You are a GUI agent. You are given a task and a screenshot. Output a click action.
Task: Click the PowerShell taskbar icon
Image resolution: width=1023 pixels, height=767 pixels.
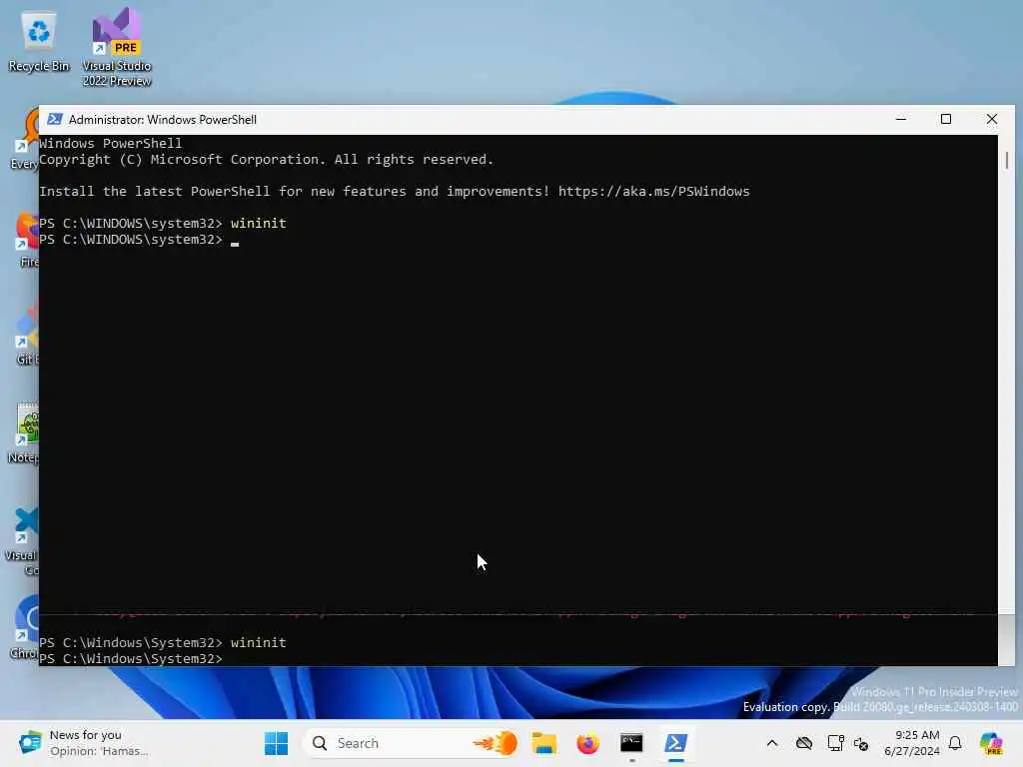pyautogui.click(x=676, y=743)
